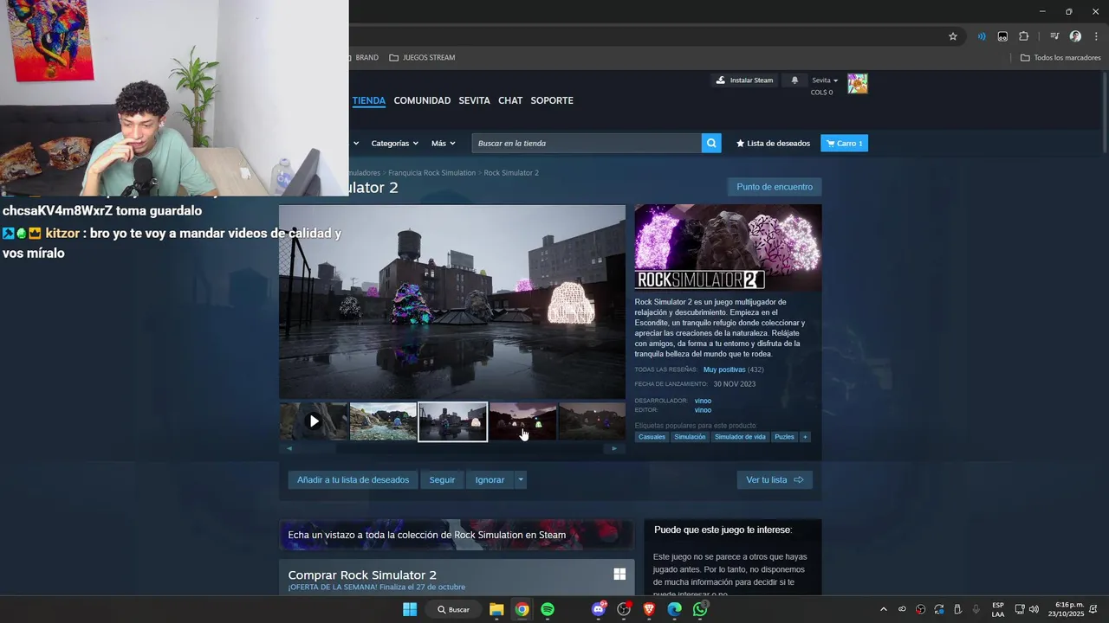The height and width of the screenshot is (623, 1109).
Task: Follow the Franquicia Rock Simulation breadcrumb
Action: point(431,173)
